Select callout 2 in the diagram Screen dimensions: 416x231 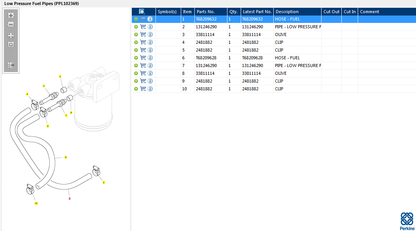[x=44, y=86]
